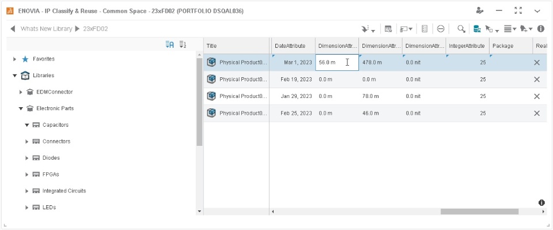Toggle the teal database view icon
Screen dimensions: 553x230
click(x=477, y=29)
